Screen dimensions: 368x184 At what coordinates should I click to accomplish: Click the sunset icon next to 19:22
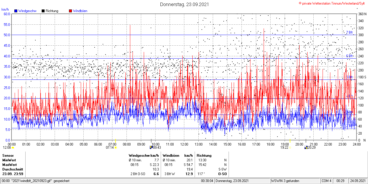click(290, 148)
